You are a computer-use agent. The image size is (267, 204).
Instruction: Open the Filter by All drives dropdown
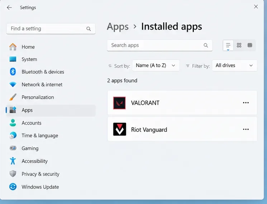[234, 65]
